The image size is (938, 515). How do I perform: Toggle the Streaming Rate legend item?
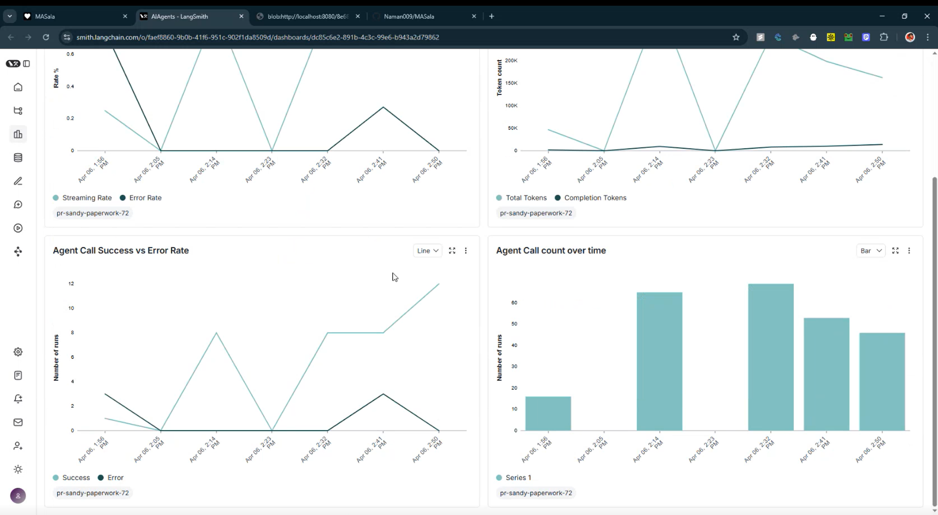pos(82,198)
